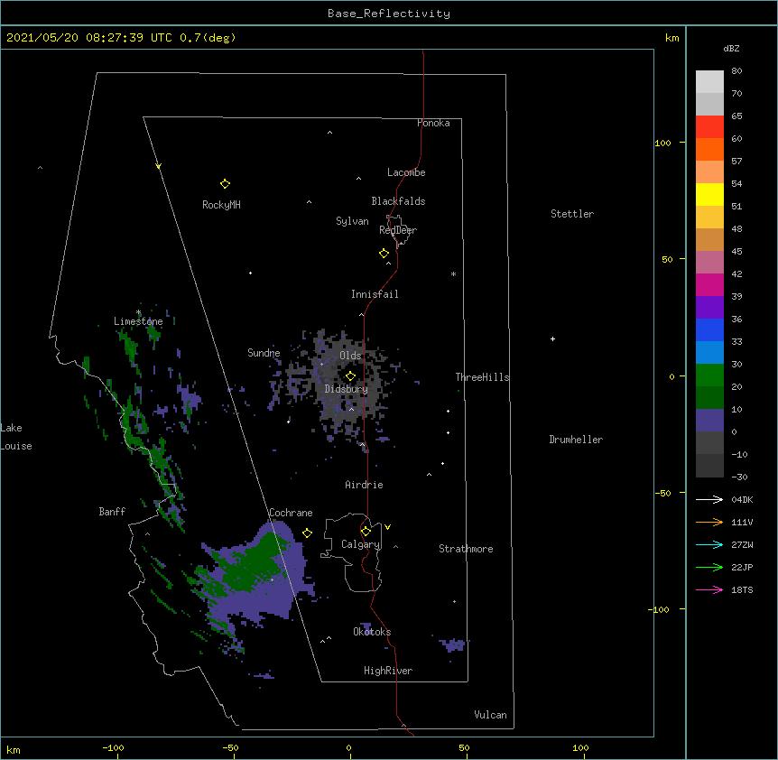Screen dimensions: 778x760
Task: Click the 04DK legend label
Action: point(742,499)
